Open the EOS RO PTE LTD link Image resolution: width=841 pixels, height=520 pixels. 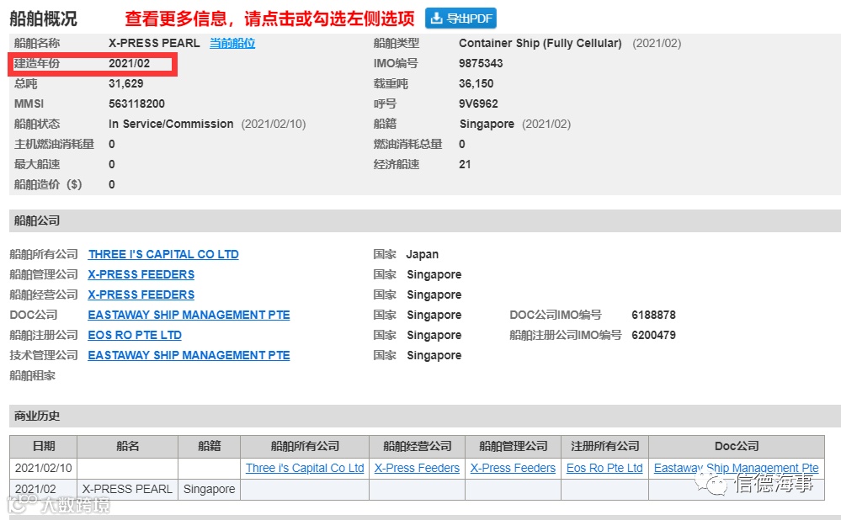(135, 335)
